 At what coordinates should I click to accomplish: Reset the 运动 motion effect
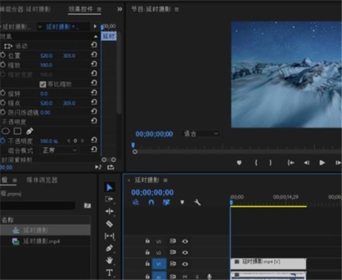94,44
